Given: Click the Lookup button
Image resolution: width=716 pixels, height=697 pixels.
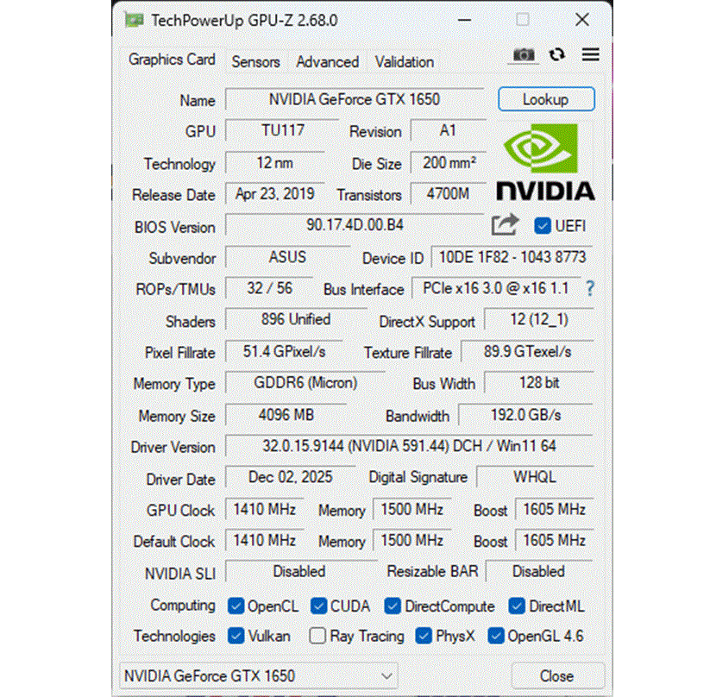Looking at the screenshot, I should point(546,99).
